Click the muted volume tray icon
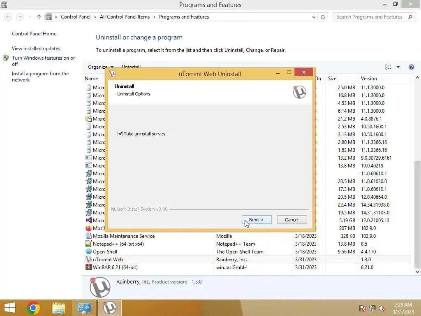Image resolution: width=421 pixels, height=316 pixels. tap(382, 308)
